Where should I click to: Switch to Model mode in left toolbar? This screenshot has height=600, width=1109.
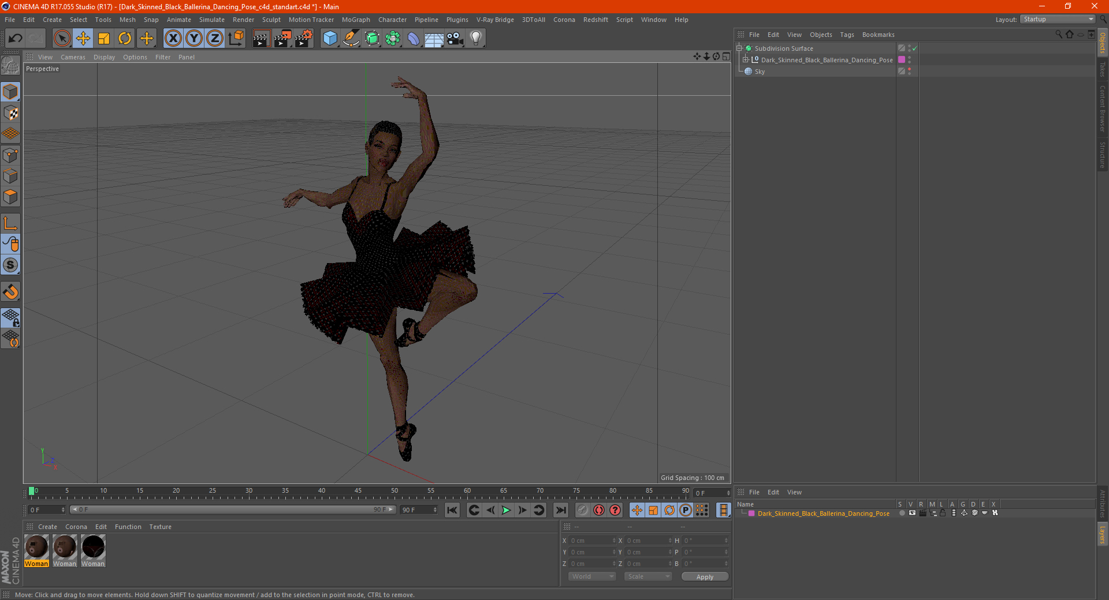coord(11,92)
